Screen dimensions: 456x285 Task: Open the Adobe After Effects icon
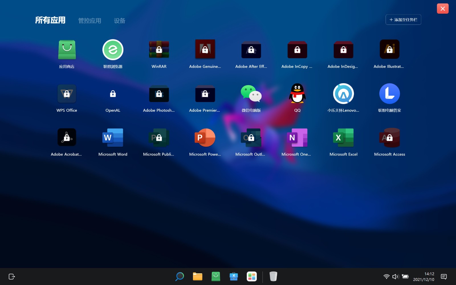[x=251, y=50]
